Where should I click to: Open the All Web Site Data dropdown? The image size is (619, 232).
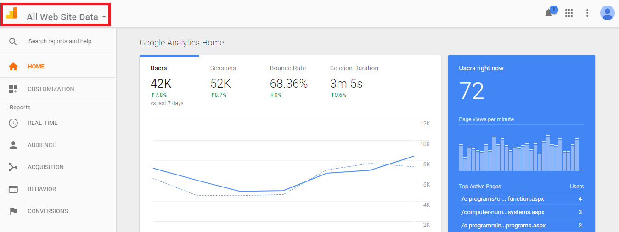(67, 17)
